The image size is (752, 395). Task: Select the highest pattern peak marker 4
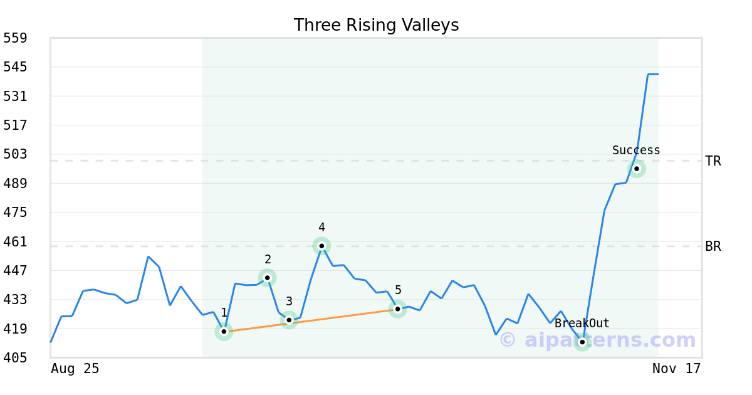pyautogui.click(x=321, y=246)
